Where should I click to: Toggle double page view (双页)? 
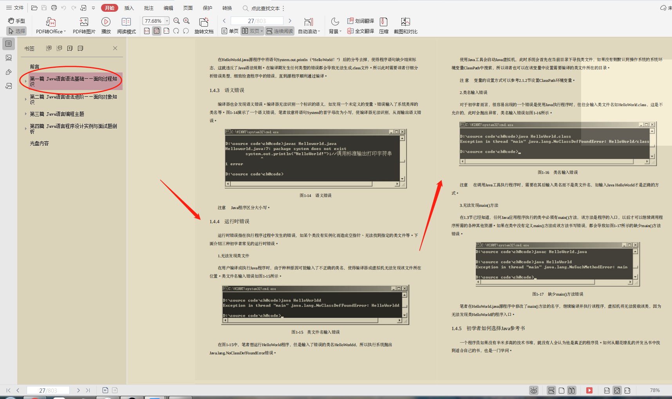click(250, 31)
